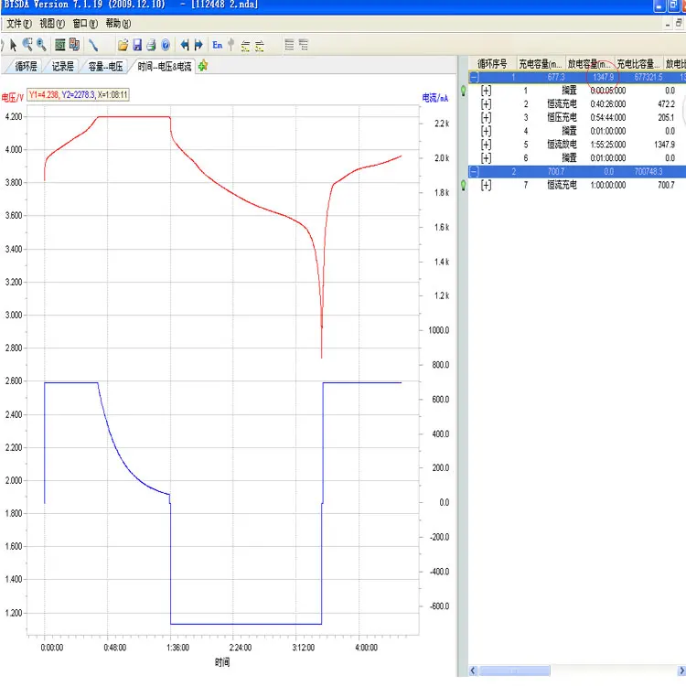
Task: Switch to the 循环层 tab
Action: [27, 67]
